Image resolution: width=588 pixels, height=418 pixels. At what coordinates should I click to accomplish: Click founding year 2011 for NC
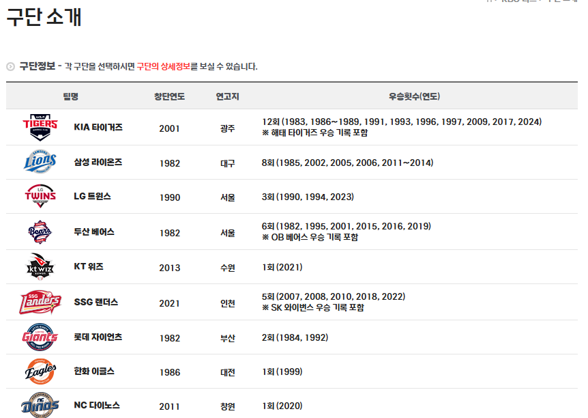click(x=169, y=407)
